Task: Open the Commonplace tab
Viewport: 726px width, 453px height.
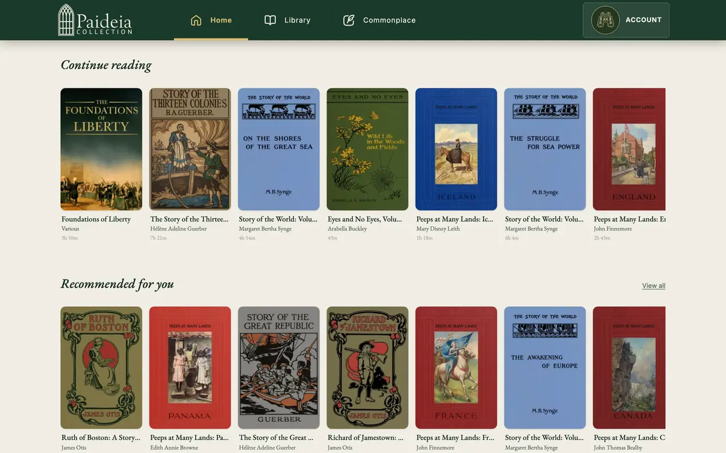Action: (379, 20)
